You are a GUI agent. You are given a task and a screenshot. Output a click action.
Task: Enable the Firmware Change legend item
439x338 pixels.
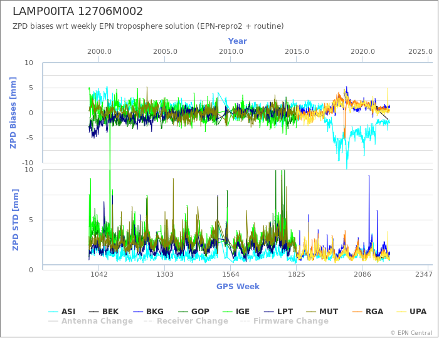tap(284, 321)
